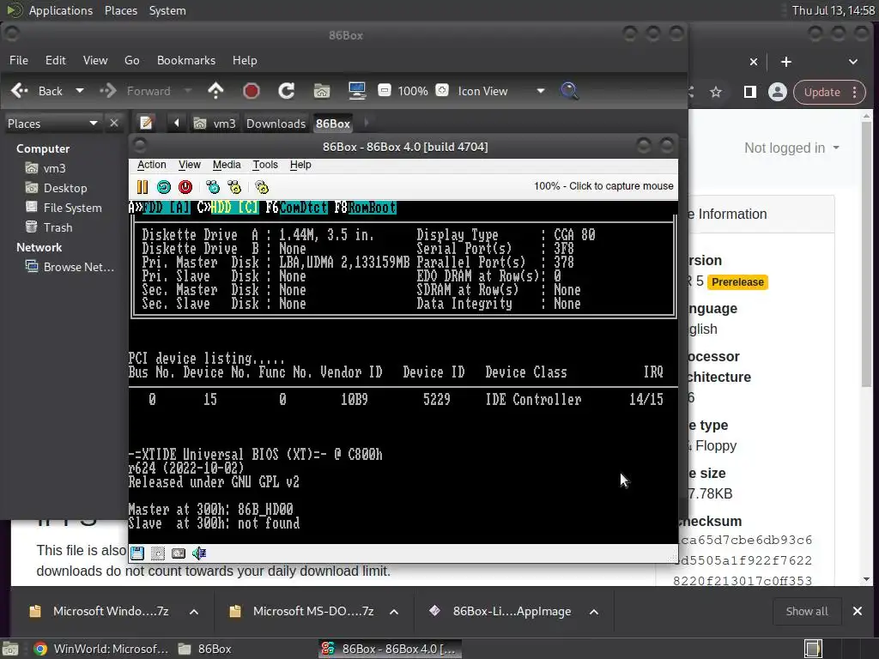Go to Downloads in the path bar
The image size is (879, 659).
[276, 124]
